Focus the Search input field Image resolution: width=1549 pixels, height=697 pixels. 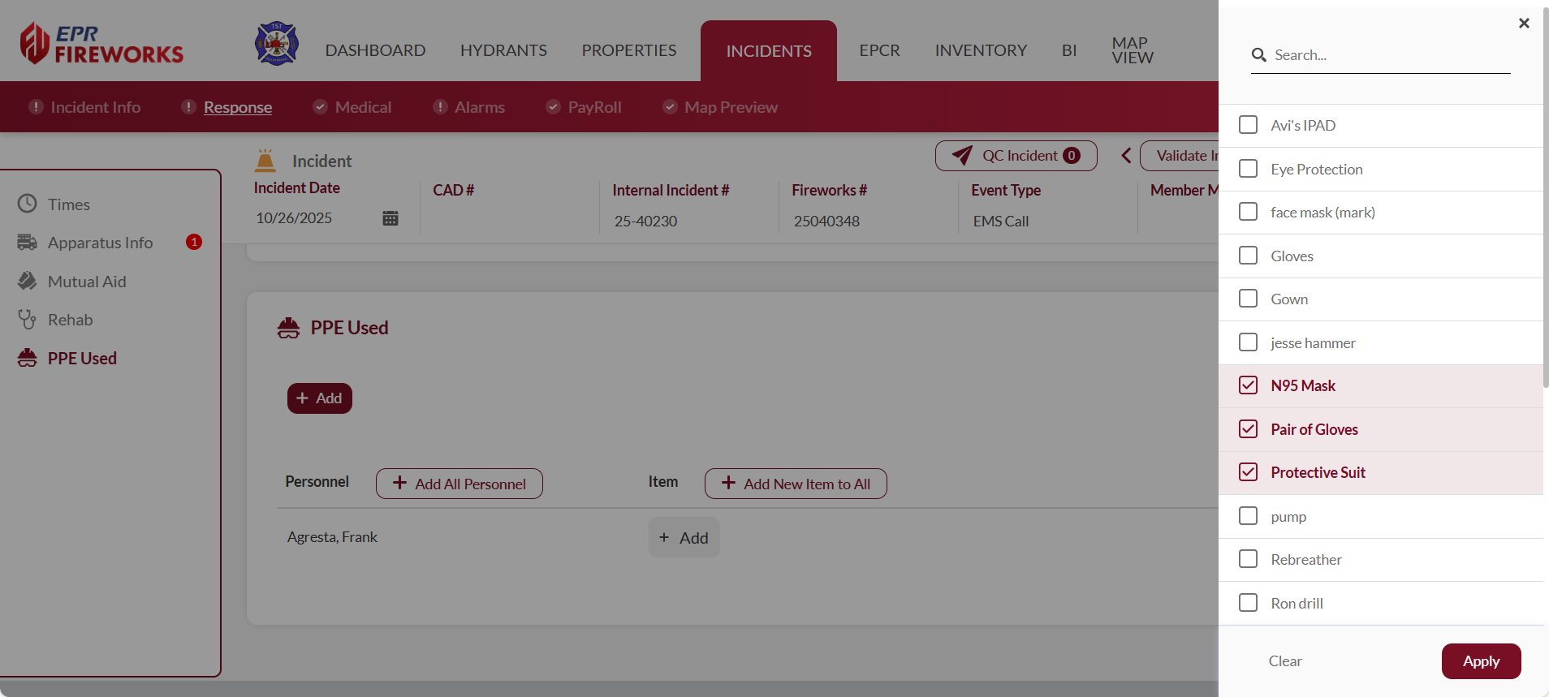pyautogui.click(x=1388, y=55)
